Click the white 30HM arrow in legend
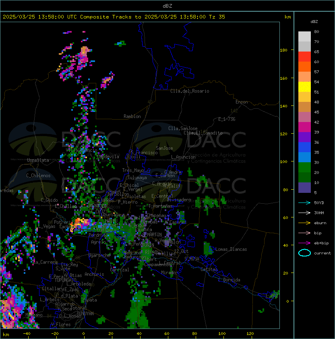Viewport: 335px width, 339px height. (304, 213)
